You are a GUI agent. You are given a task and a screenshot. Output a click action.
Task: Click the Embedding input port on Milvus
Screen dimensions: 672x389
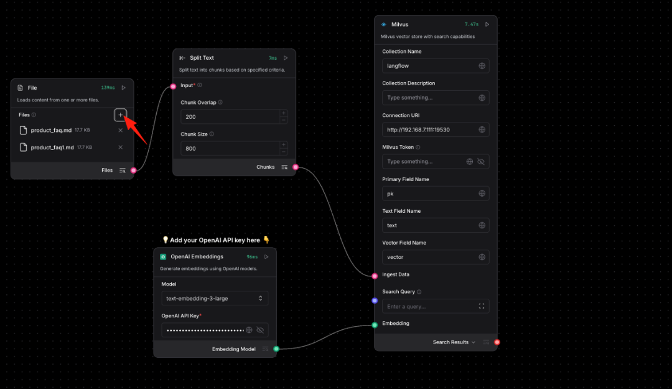point(375,325)
